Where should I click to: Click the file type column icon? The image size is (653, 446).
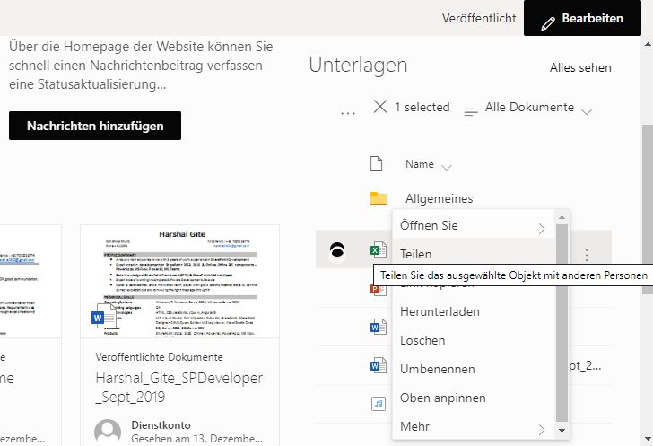pyautogui.click(x=376, y=163)
